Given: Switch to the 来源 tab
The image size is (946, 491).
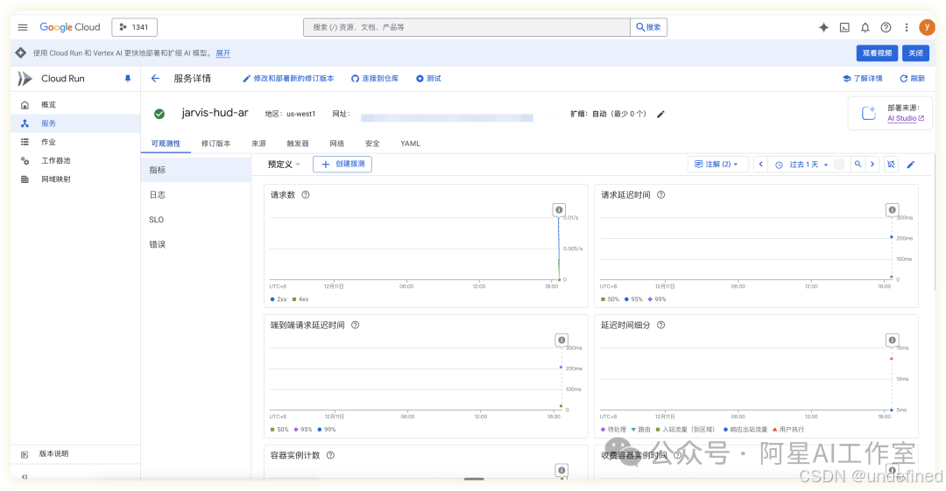Looking at the screenshot, I should [258, 144].
